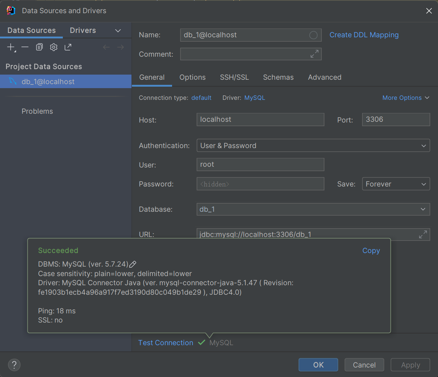Viewport: 438px width, 377px height.
Task: Expand the Comment field editor icon
Action: pos(314,53)
